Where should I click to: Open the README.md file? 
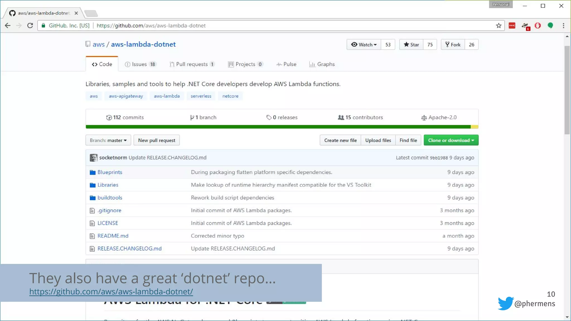(113, 236)
